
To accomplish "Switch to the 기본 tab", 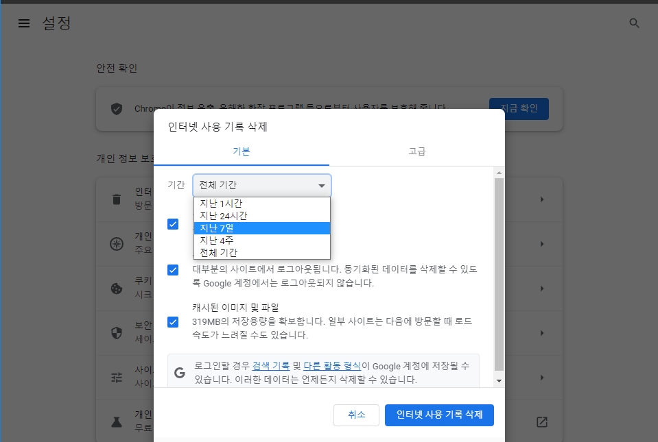I will point(242,151).
